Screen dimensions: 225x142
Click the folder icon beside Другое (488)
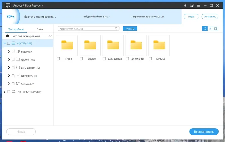(18, 59)
